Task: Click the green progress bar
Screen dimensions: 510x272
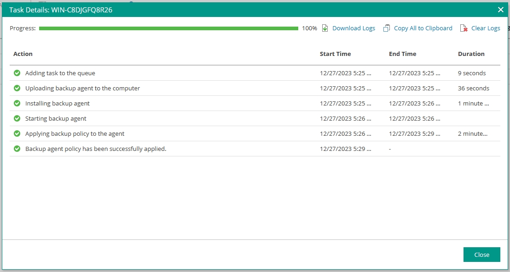Action: 168,28
